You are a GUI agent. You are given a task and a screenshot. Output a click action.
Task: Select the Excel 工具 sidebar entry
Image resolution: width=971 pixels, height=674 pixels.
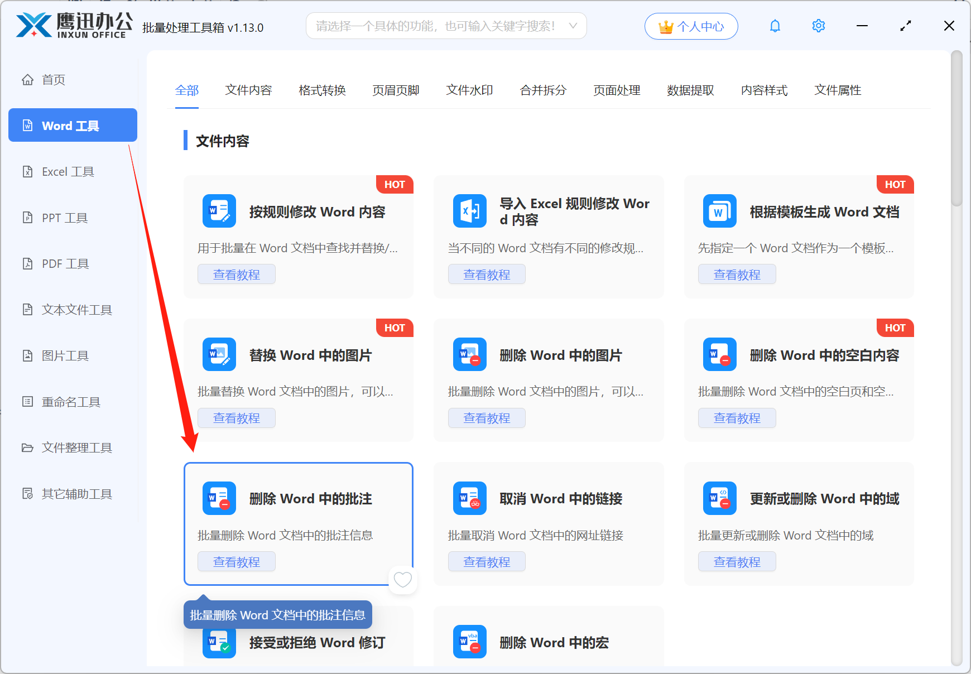pyautogui.click(x=68, y=171)
